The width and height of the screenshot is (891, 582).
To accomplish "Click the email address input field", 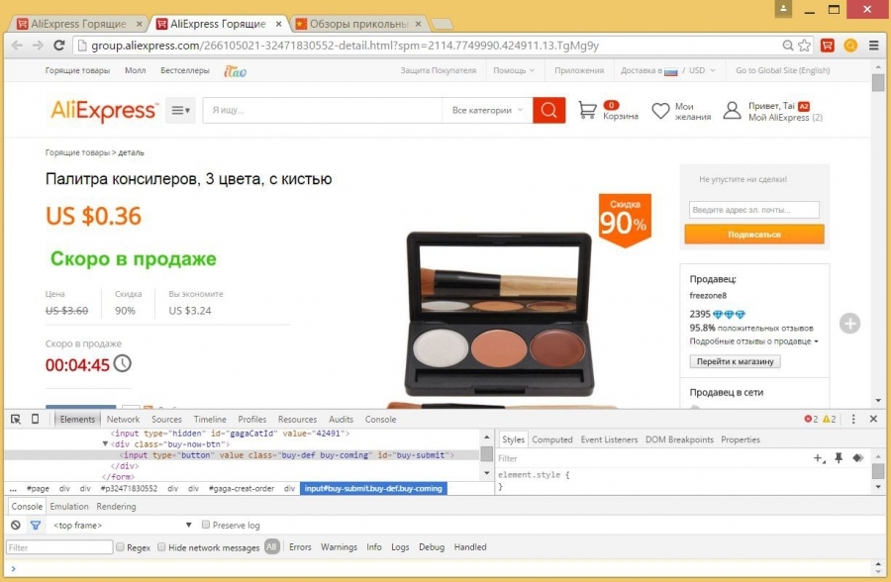I will 753,210.
